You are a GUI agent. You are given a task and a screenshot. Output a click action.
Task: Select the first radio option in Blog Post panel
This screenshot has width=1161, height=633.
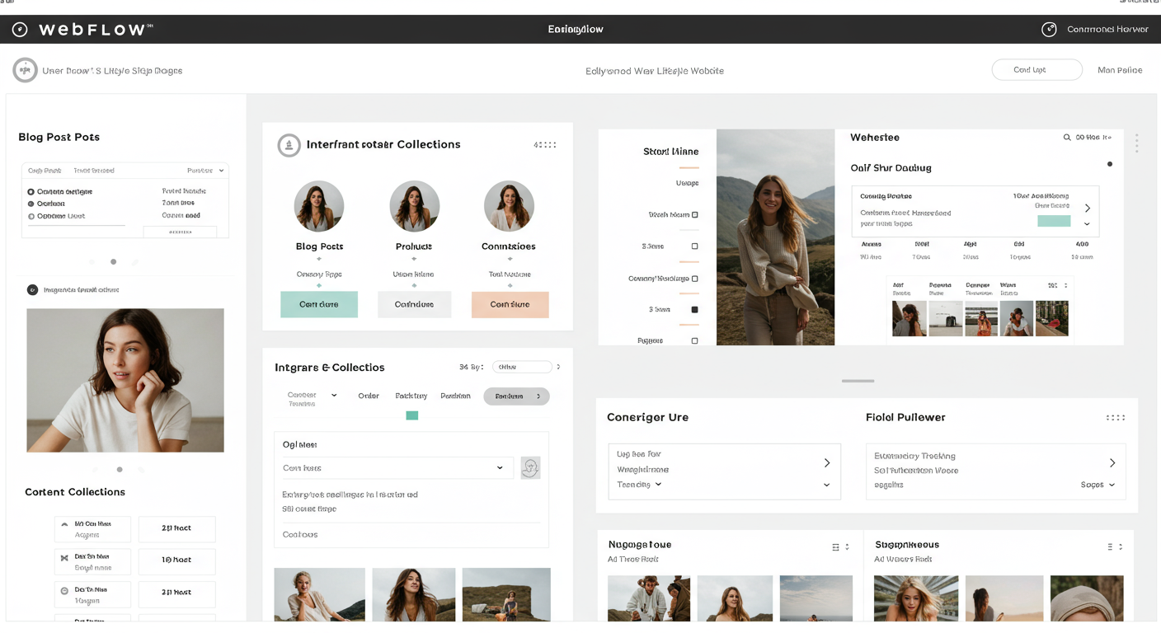(31, 192)
